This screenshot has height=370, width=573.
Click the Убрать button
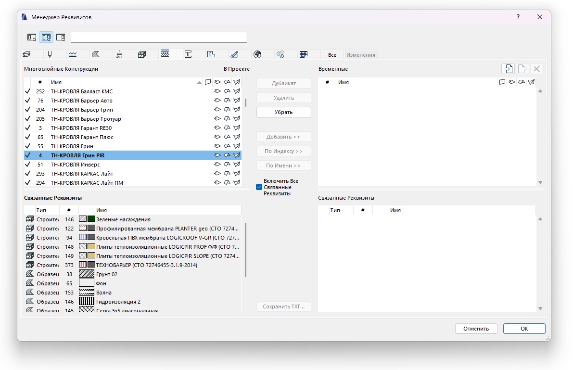(x=283, y=112)
